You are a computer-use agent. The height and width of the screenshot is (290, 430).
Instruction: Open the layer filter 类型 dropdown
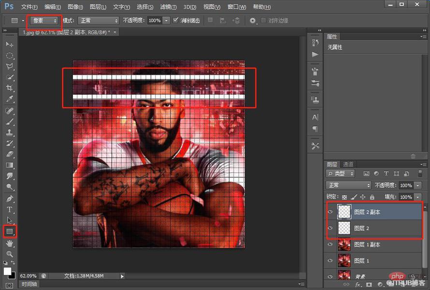tap(340, 174)
